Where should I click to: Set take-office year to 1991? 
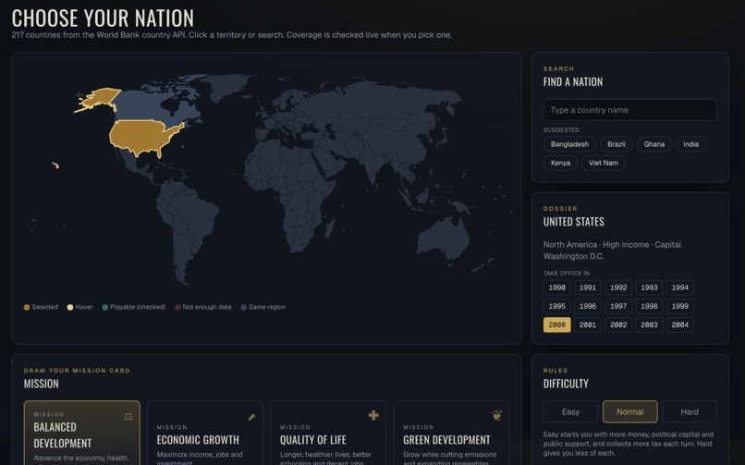pos(588,288)
